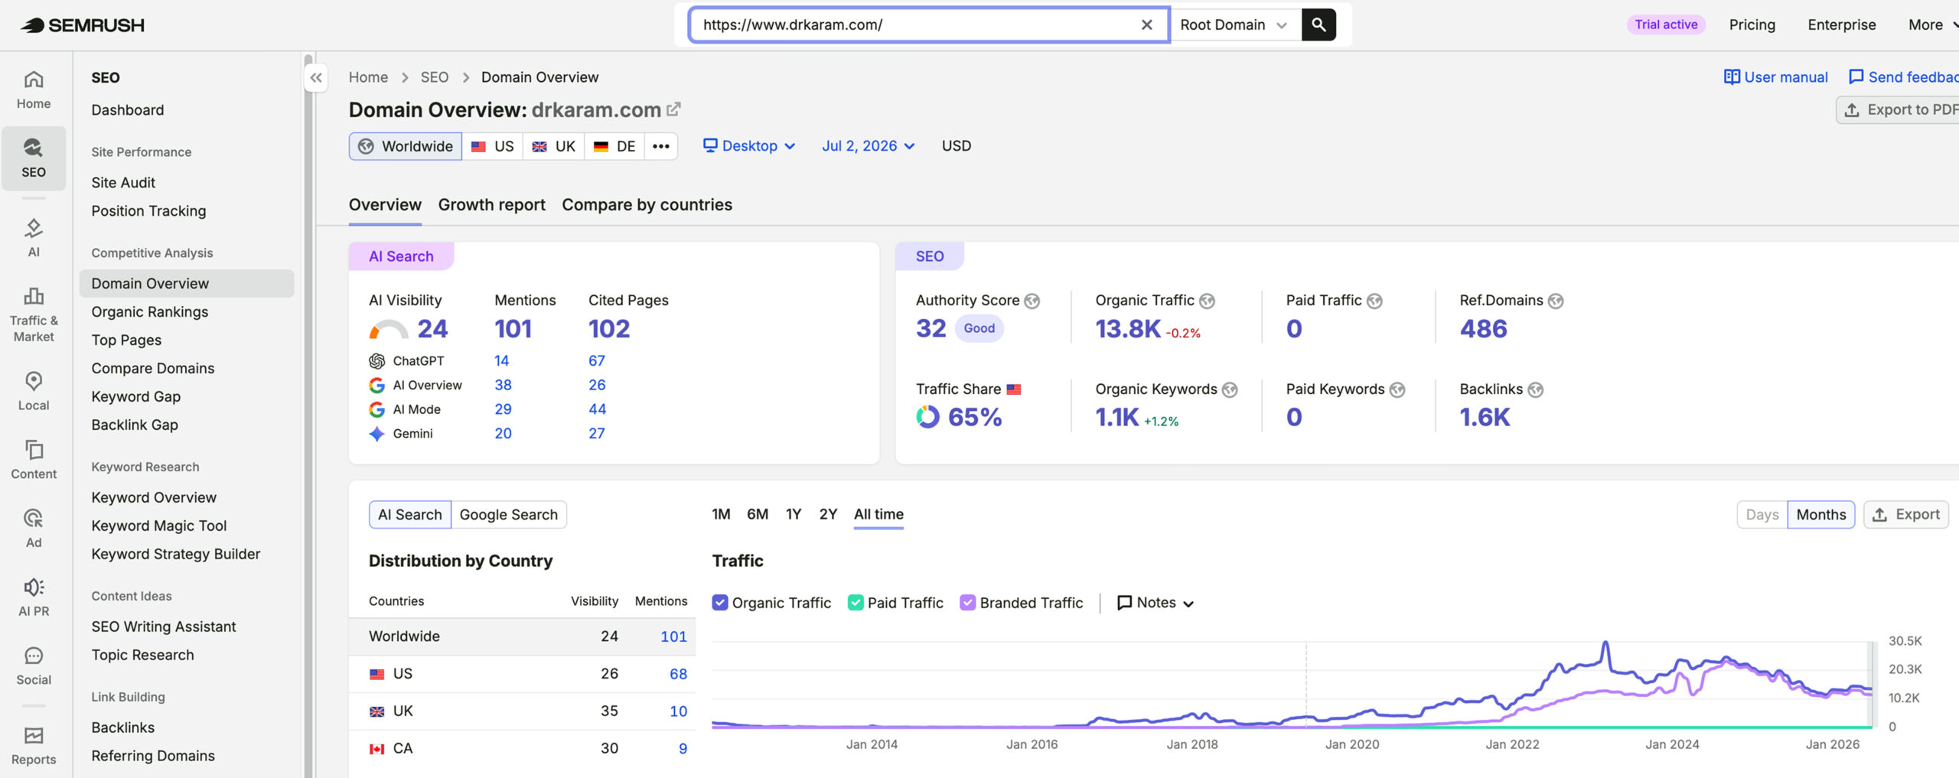Open Site Audit in sidebar
This screenshot has width=1959, height=778.
[x=123, y=183]
